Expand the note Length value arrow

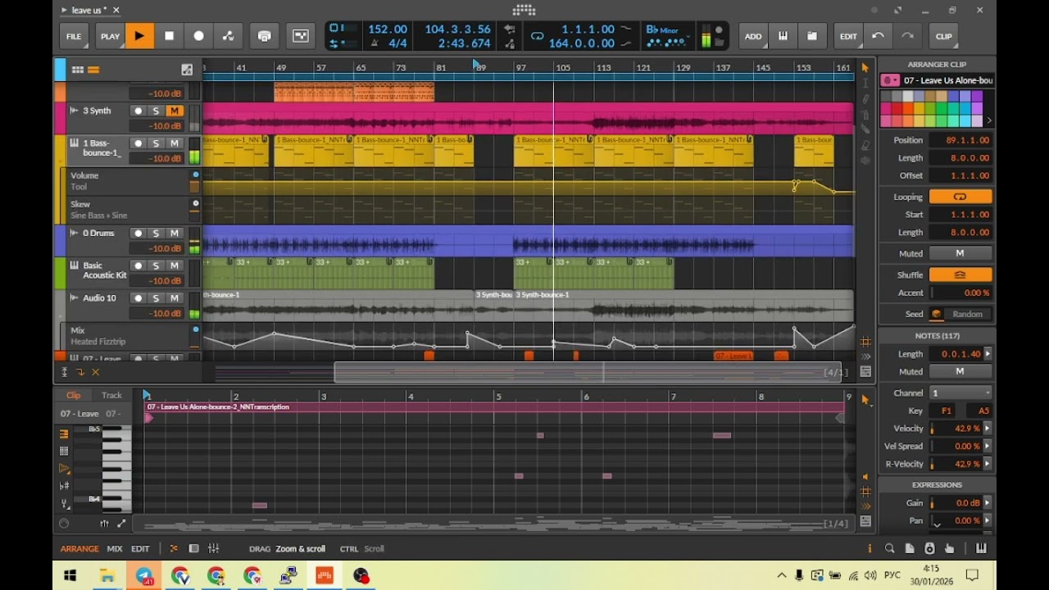988,354
